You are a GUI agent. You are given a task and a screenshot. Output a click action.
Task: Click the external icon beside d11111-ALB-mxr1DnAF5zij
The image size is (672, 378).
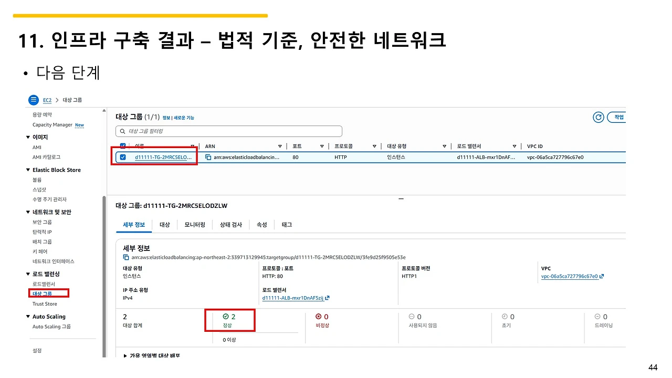(328, 298)
